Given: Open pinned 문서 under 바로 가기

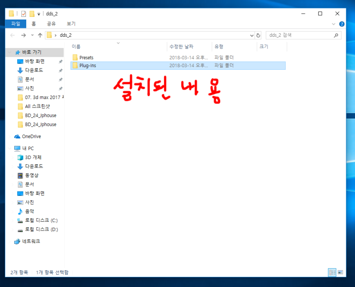Looking at the screenshot, I should click(29, 80).
